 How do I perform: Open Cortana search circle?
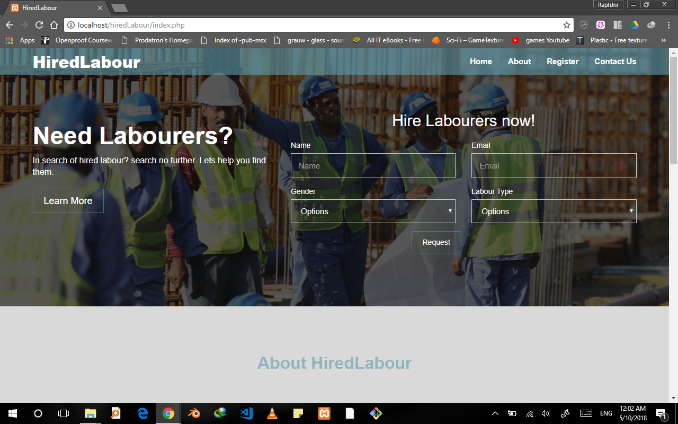pyautogui.click(x=38, y=413)
